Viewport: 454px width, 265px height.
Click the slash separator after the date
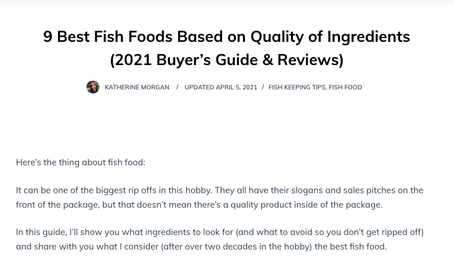tap(263, 87)
